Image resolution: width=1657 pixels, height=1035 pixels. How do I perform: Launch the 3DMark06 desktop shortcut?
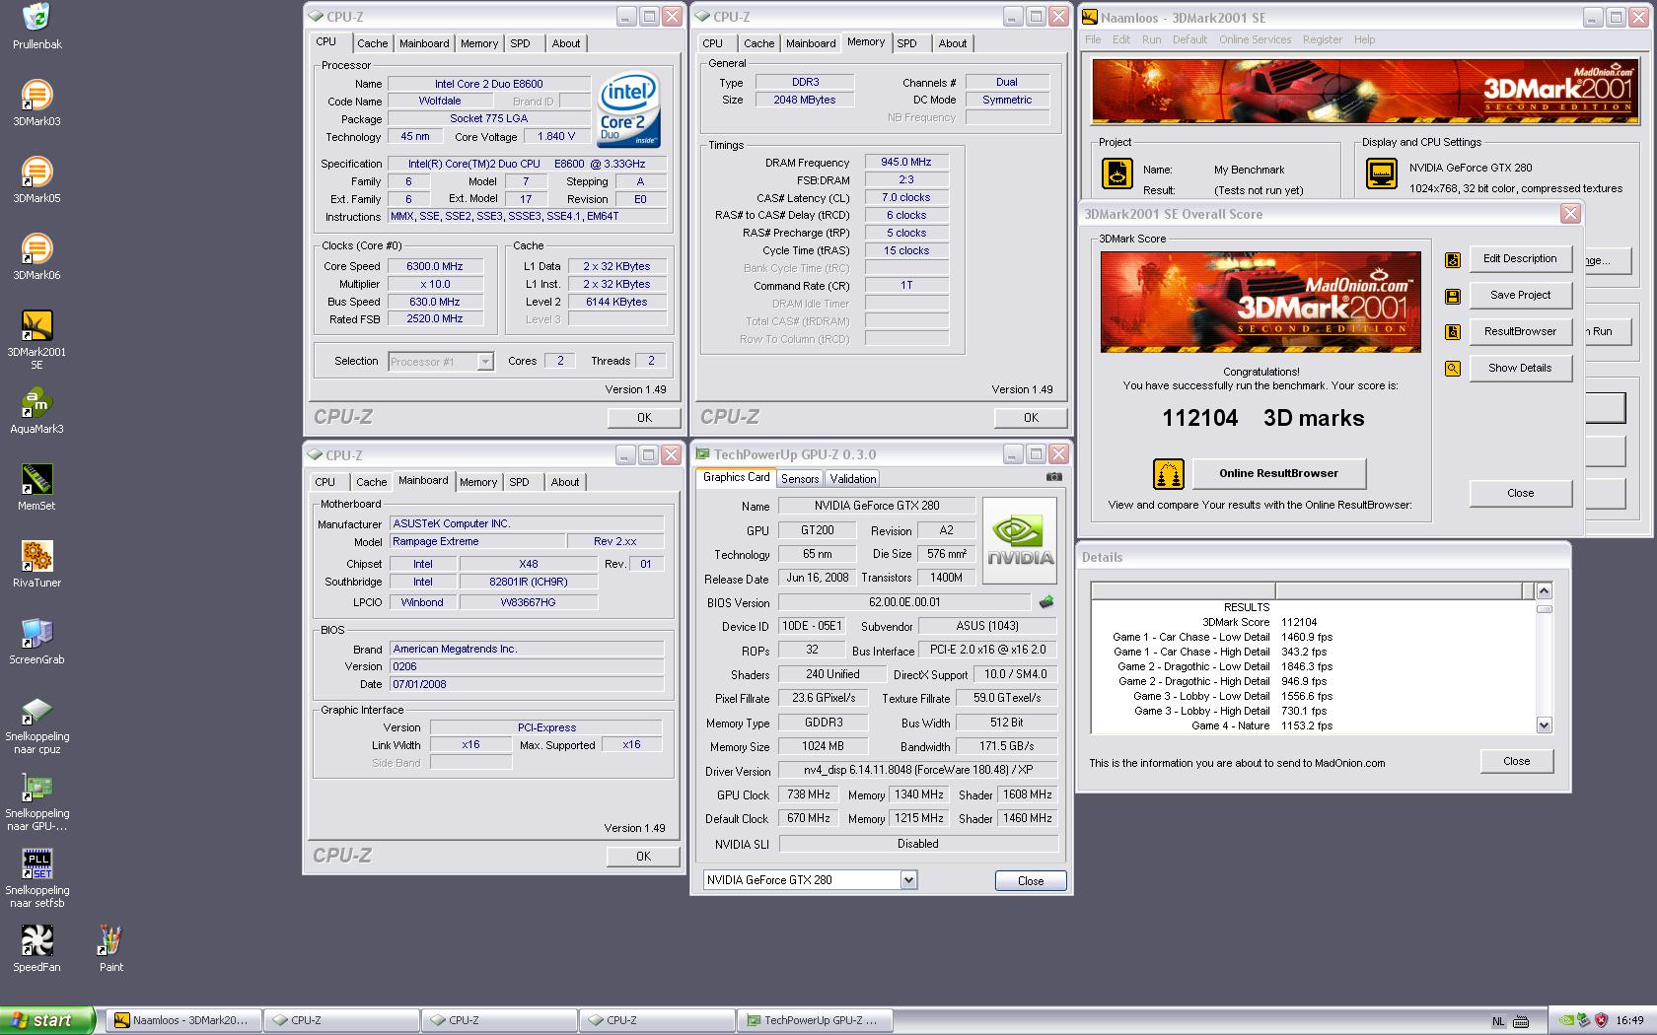tap(36, 248)
